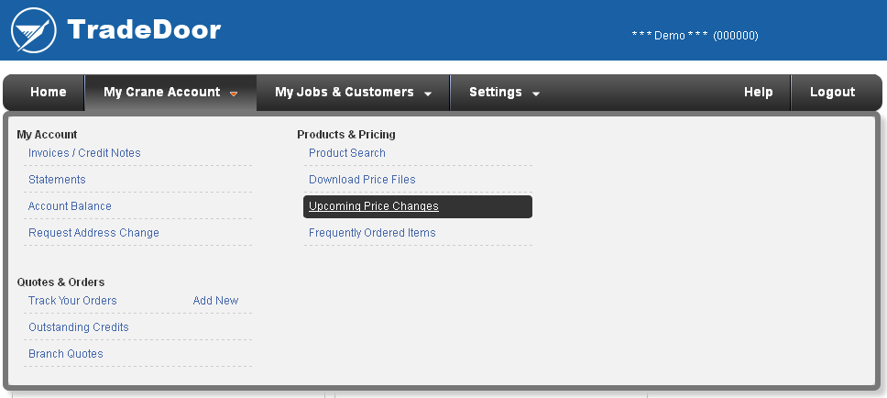Image resolution: width=887 pixels, height=398 pixels.
Task: Open Invoices / Credit Notes link
Action: pyautogui.click(x=84, y=153)
